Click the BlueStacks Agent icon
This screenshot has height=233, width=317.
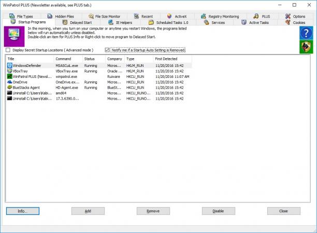[x=9, y=88]
